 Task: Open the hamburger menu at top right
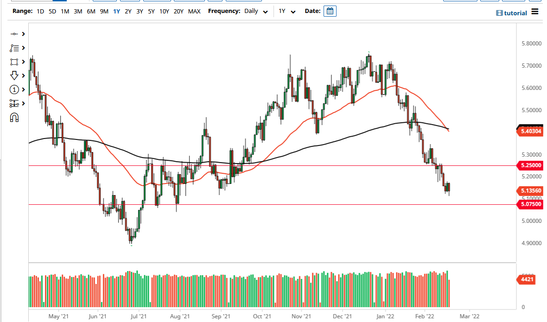[x=535, y=13]
